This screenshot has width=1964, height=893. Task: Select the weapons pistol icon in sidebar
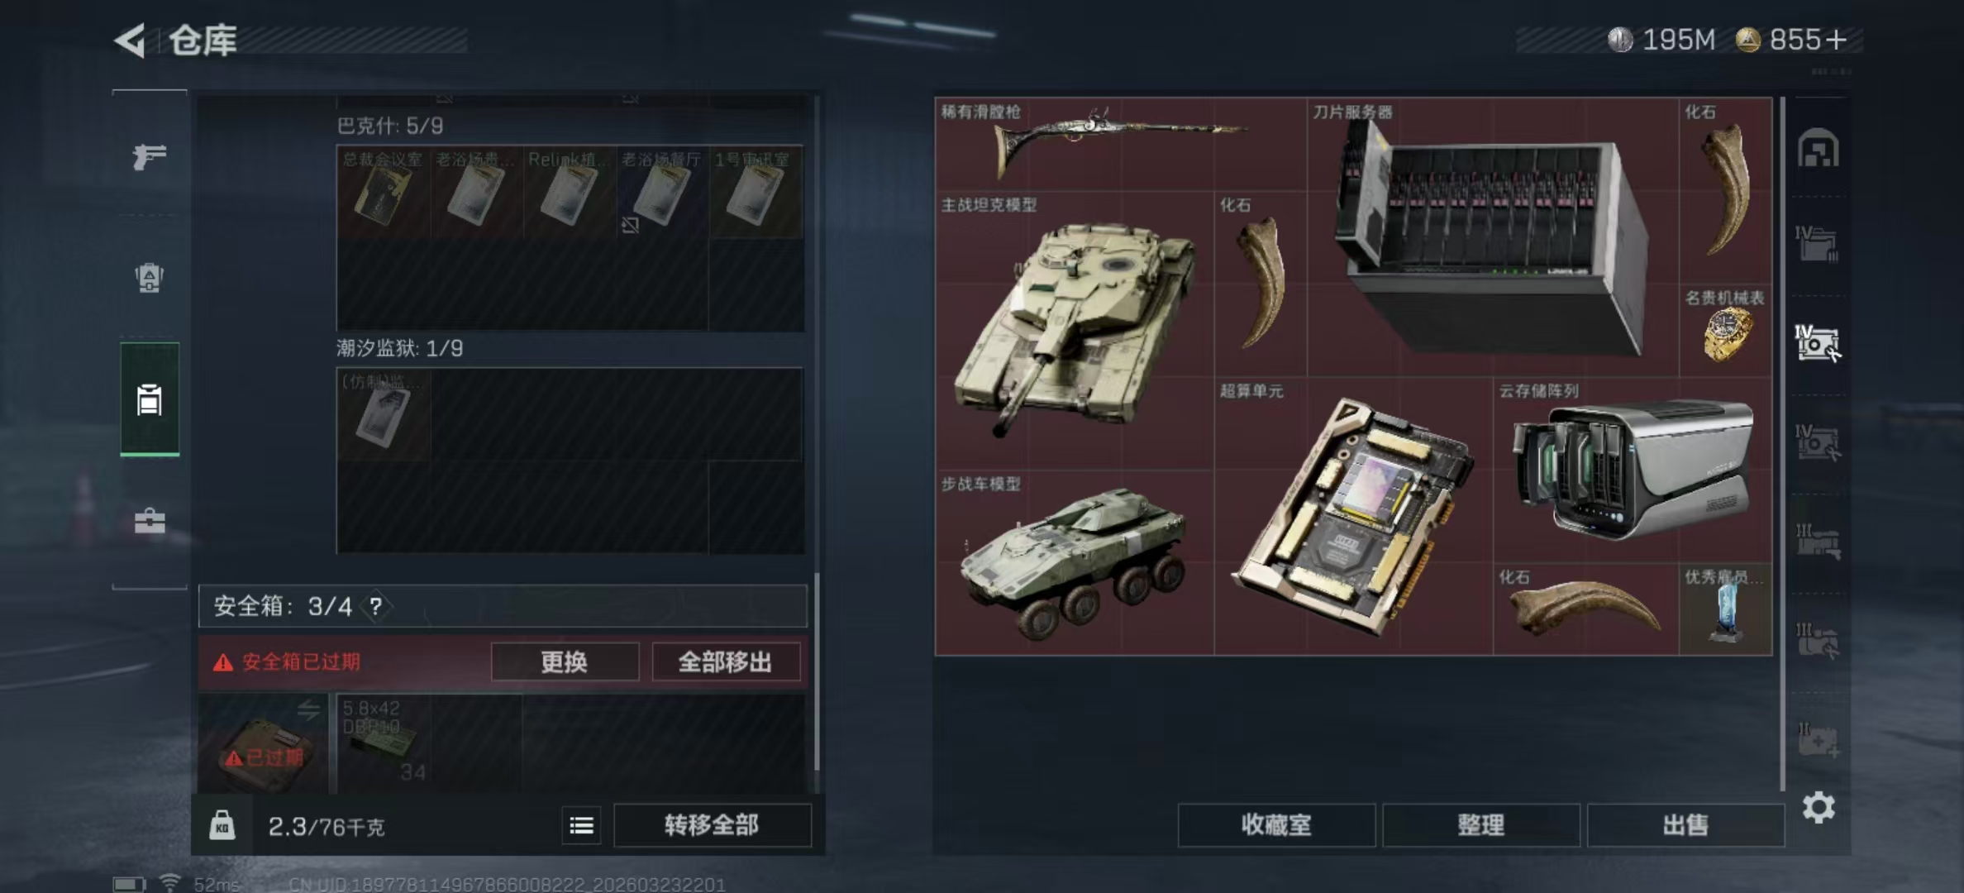pyautogui.click(x=150, y=155)
